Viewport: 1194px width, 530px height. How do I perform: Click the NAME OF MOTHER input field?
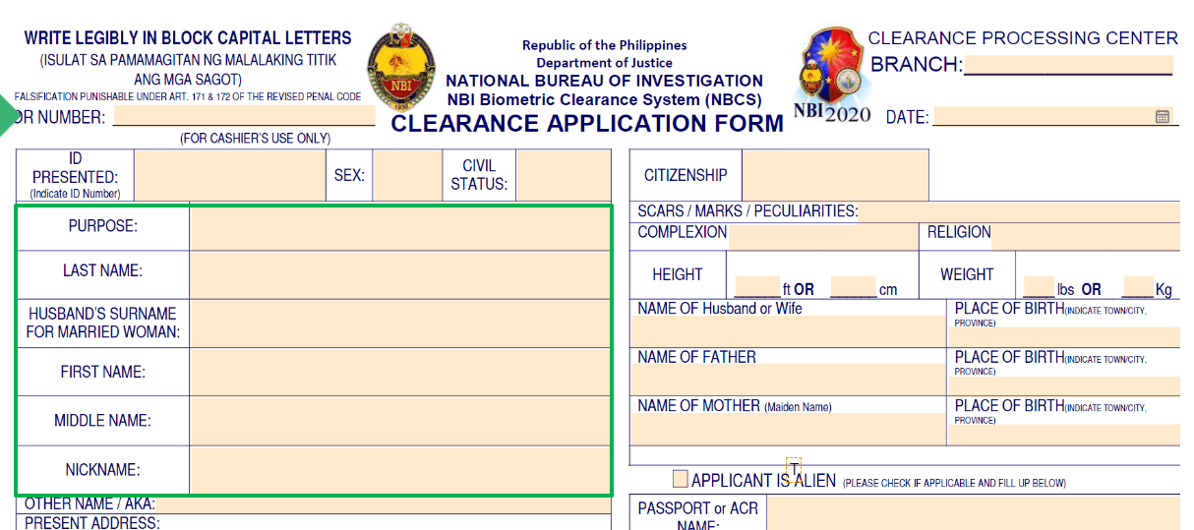pos(788,429)
